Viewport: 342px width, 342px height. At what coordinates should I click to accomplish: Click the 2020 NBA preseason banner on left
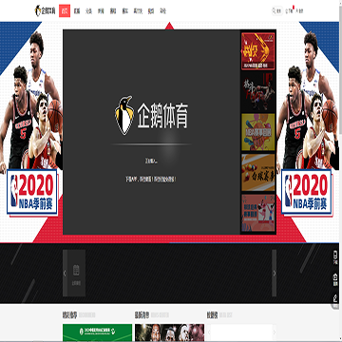point(31,192)
